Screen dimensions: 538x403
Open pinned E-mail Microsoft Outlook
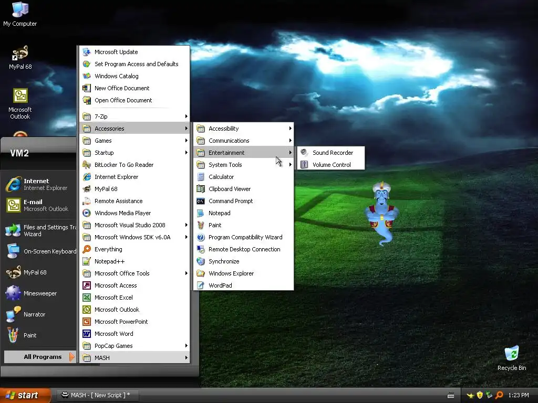click(x=40, y=205)
